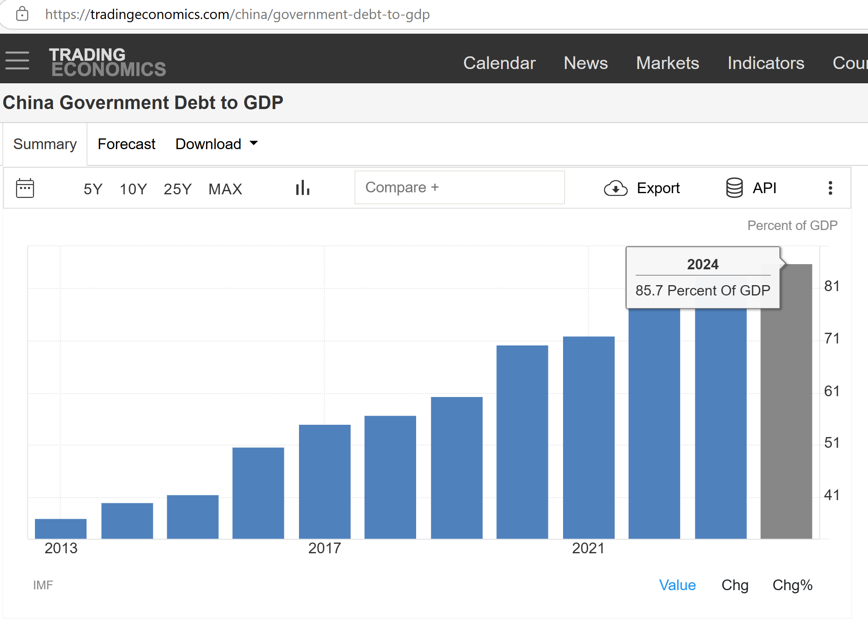Click the Compare input field
868x631 pixels.
pyautogui.click(x=459, y=188)
